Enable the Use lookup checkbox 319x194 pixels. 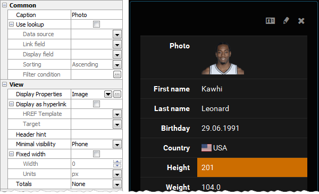point(96,24)
